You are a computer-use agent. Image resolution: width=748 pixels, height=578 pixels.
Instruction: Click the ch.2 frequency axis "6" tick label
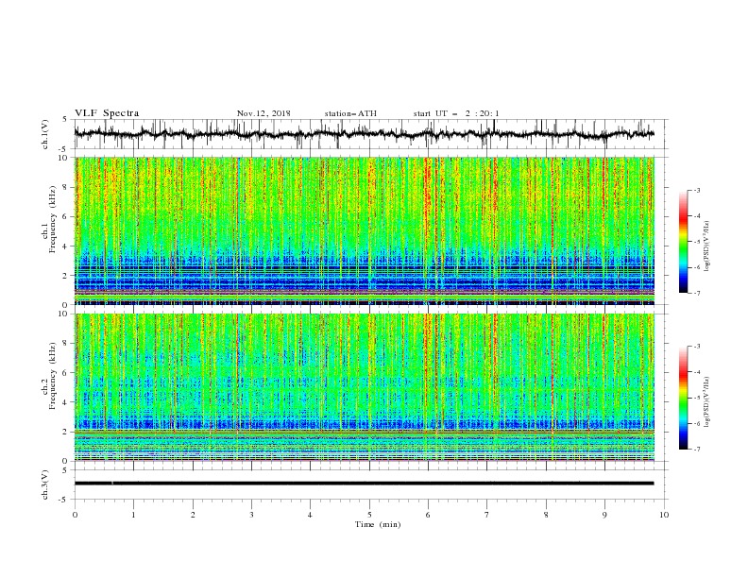pos(66,373)
